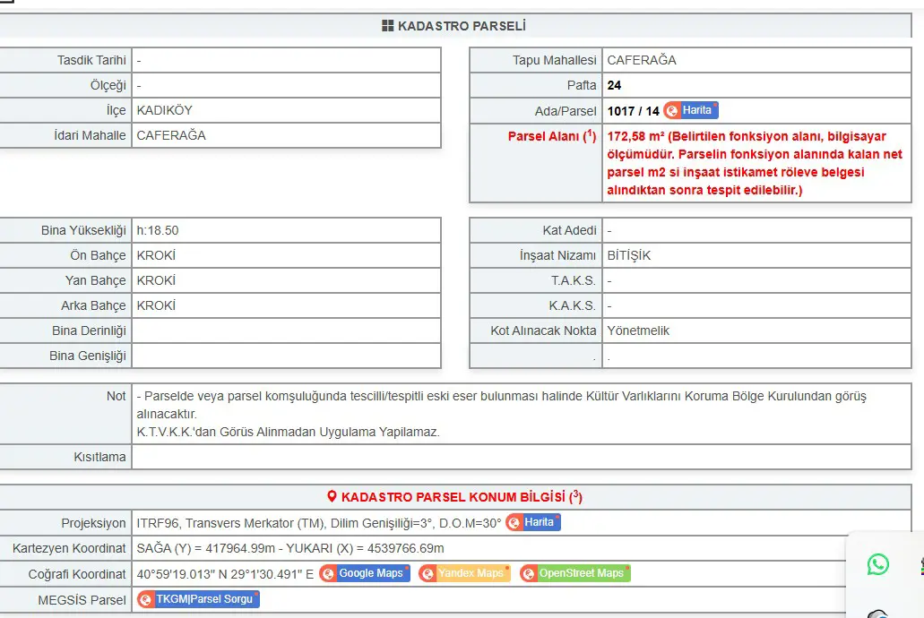Click the globe icon on Ada/Parsel Harita button
Image resolution: width=924 pixels, height=618 pixels.
tap(672, 110)
